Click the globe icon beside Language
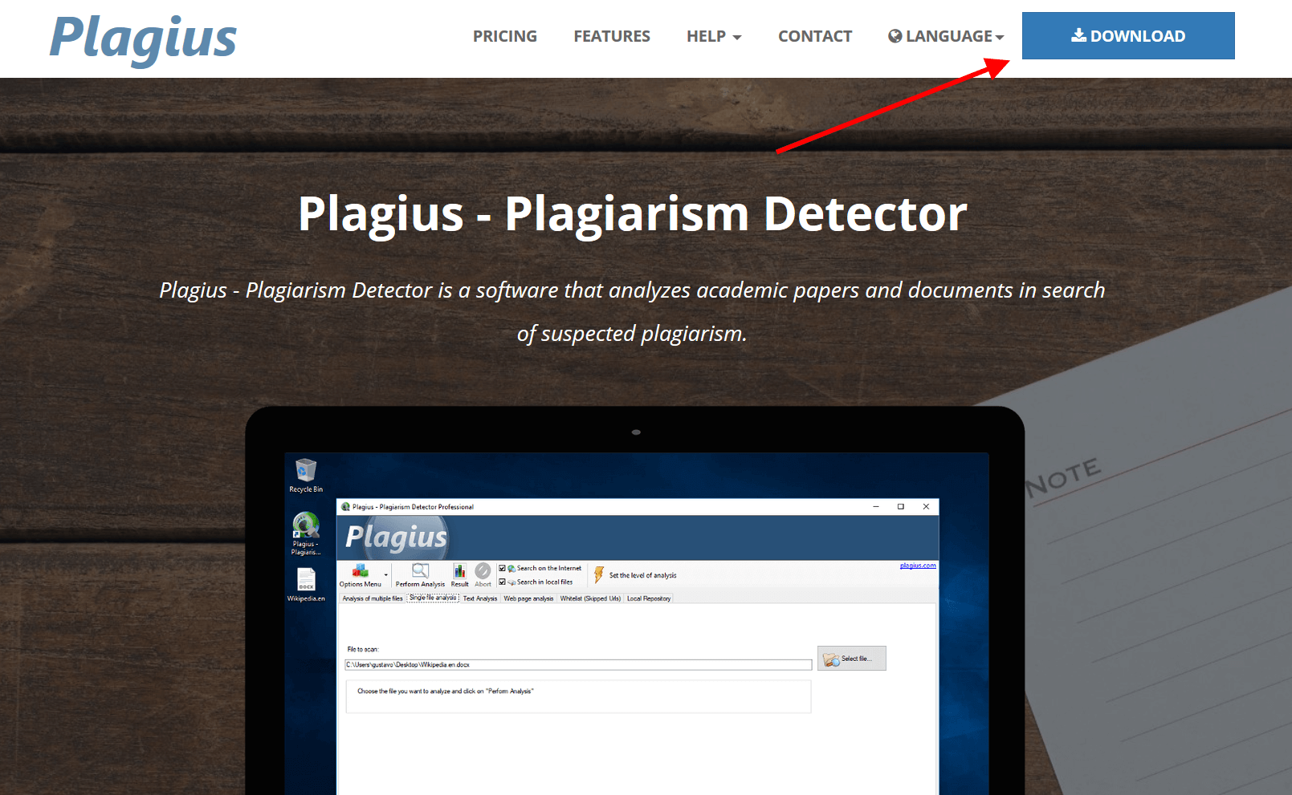Image resolution: width=1292 pixels, height=795 pixels. point(895,36)
